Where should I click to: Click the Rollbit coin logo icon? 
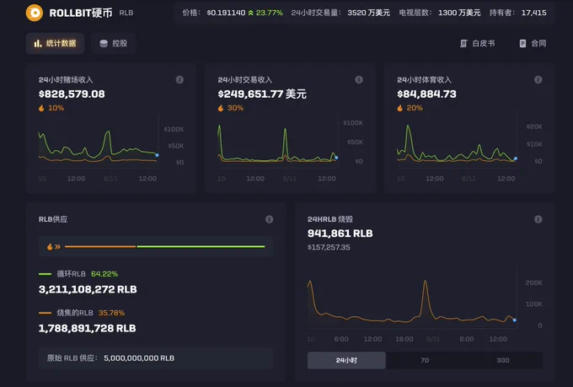pos(35,13)
